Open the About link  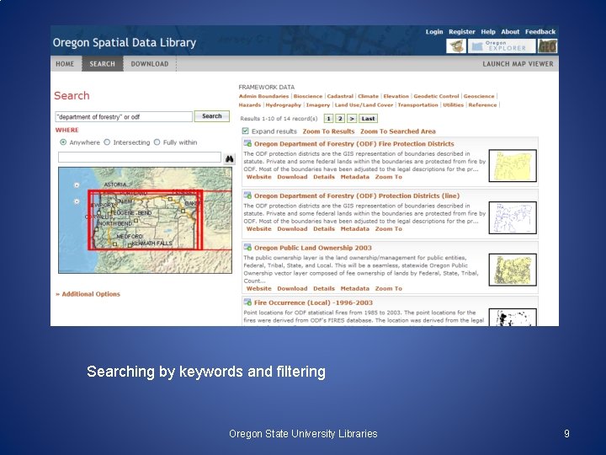coord(510,32)
